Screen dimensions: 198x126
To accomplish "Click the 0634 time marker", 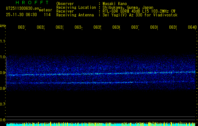I will [x=78, y=27].
